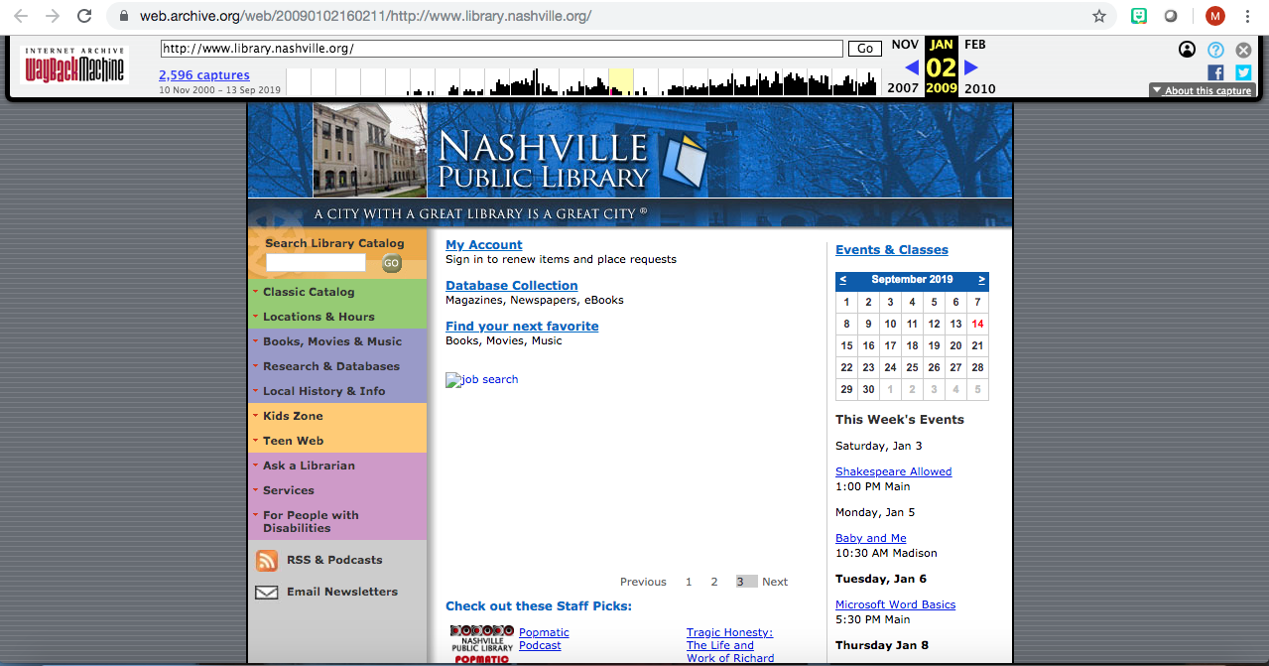Open the Chrome three-dot menu
The width and height of the screenshot is (1269, 666).
tap(1247, 16)
